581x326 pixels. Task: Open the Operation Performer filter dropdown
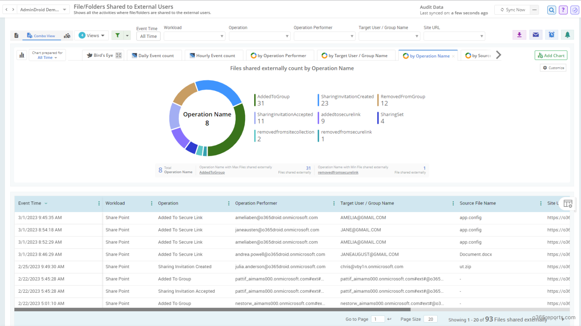325,36
